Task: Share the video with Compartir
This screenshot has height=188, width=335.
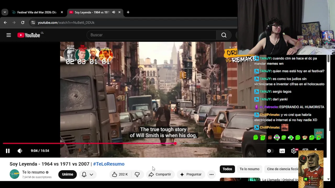Action: point(160,174)
